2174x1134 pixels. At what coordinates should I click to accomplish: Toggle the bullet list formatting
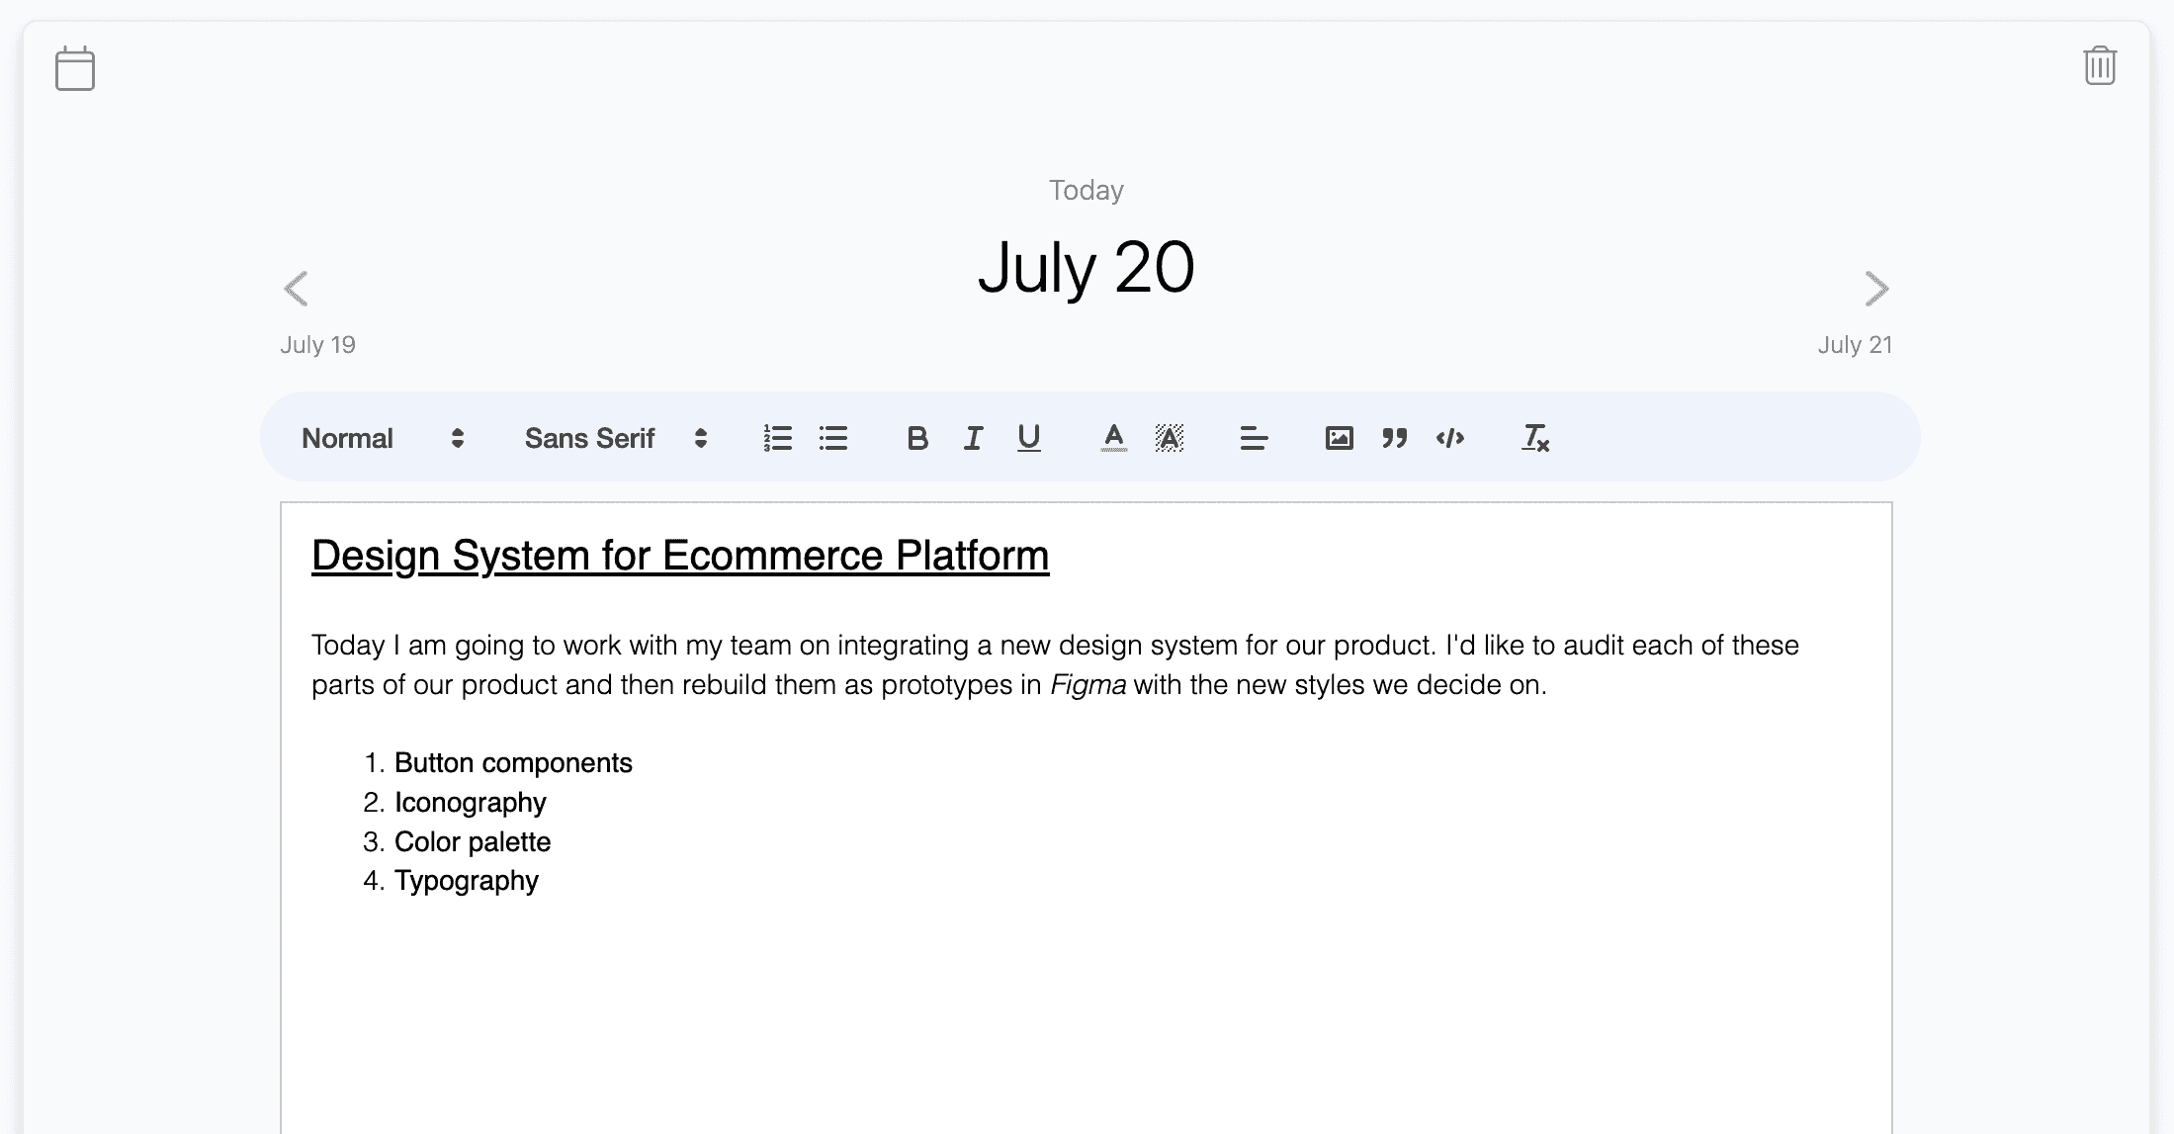[833, 438]
